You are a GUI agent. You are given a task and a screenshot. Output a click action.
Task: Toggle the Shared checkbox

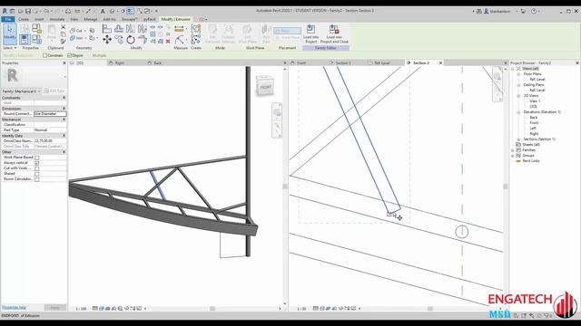pyautogui.click(x=36, y=173)
